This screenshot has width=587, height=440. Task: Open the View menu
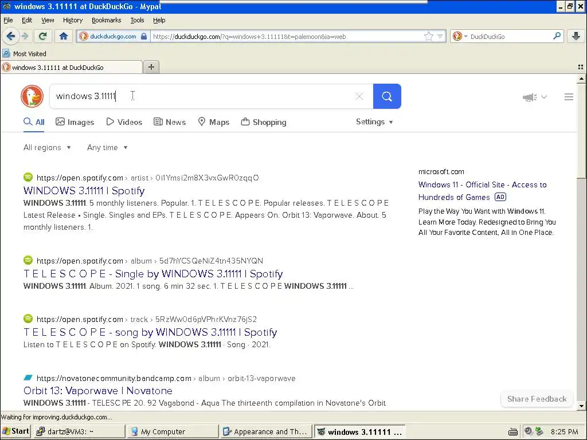[x=48, y=20]
